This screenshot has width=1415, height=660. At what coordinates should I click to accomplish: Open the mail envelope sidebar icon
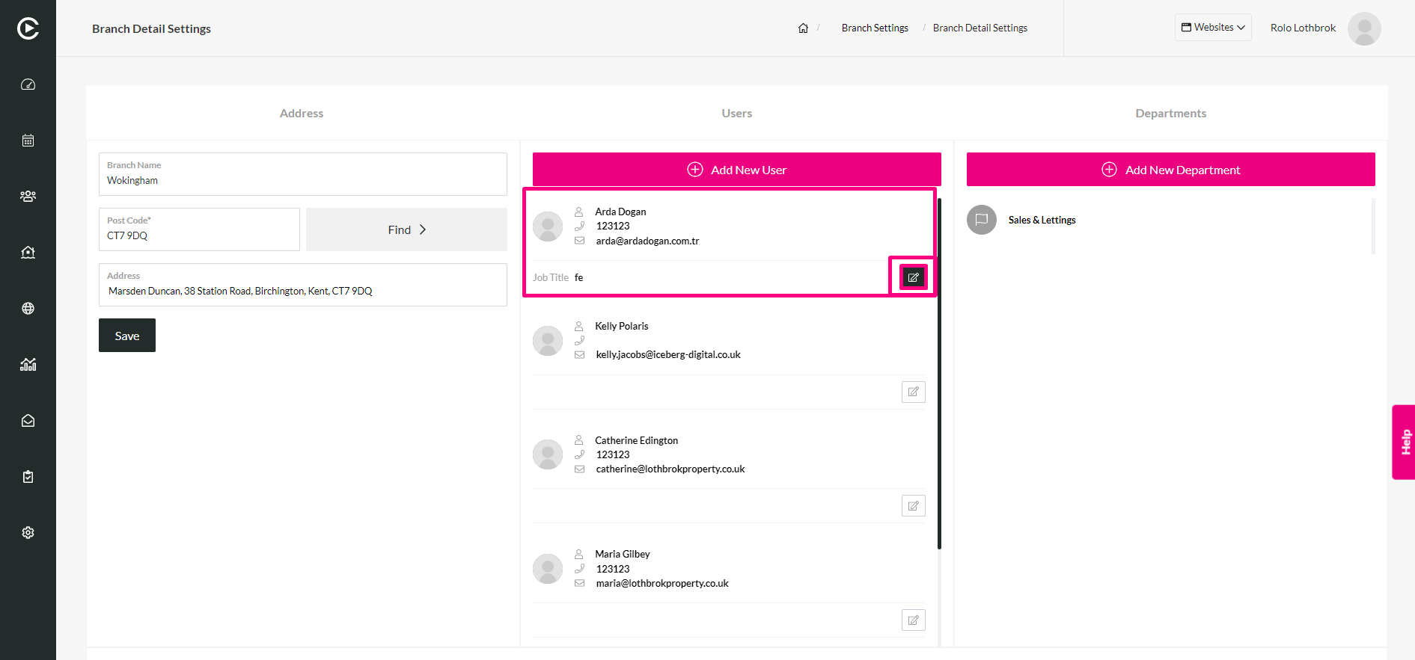[28, 421]
